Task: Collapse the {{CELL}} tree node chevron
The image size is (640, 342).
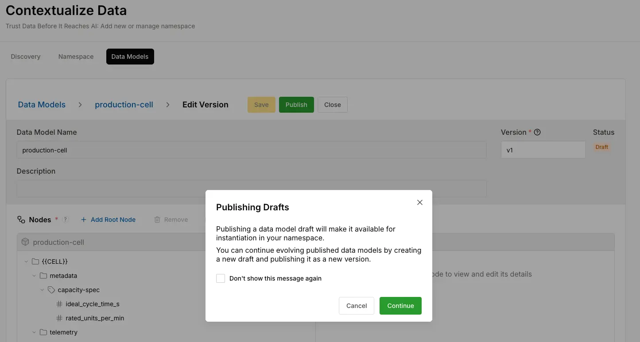Action: 26,262
